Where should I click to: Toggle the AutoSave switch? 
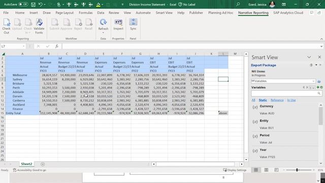(23, 5)
